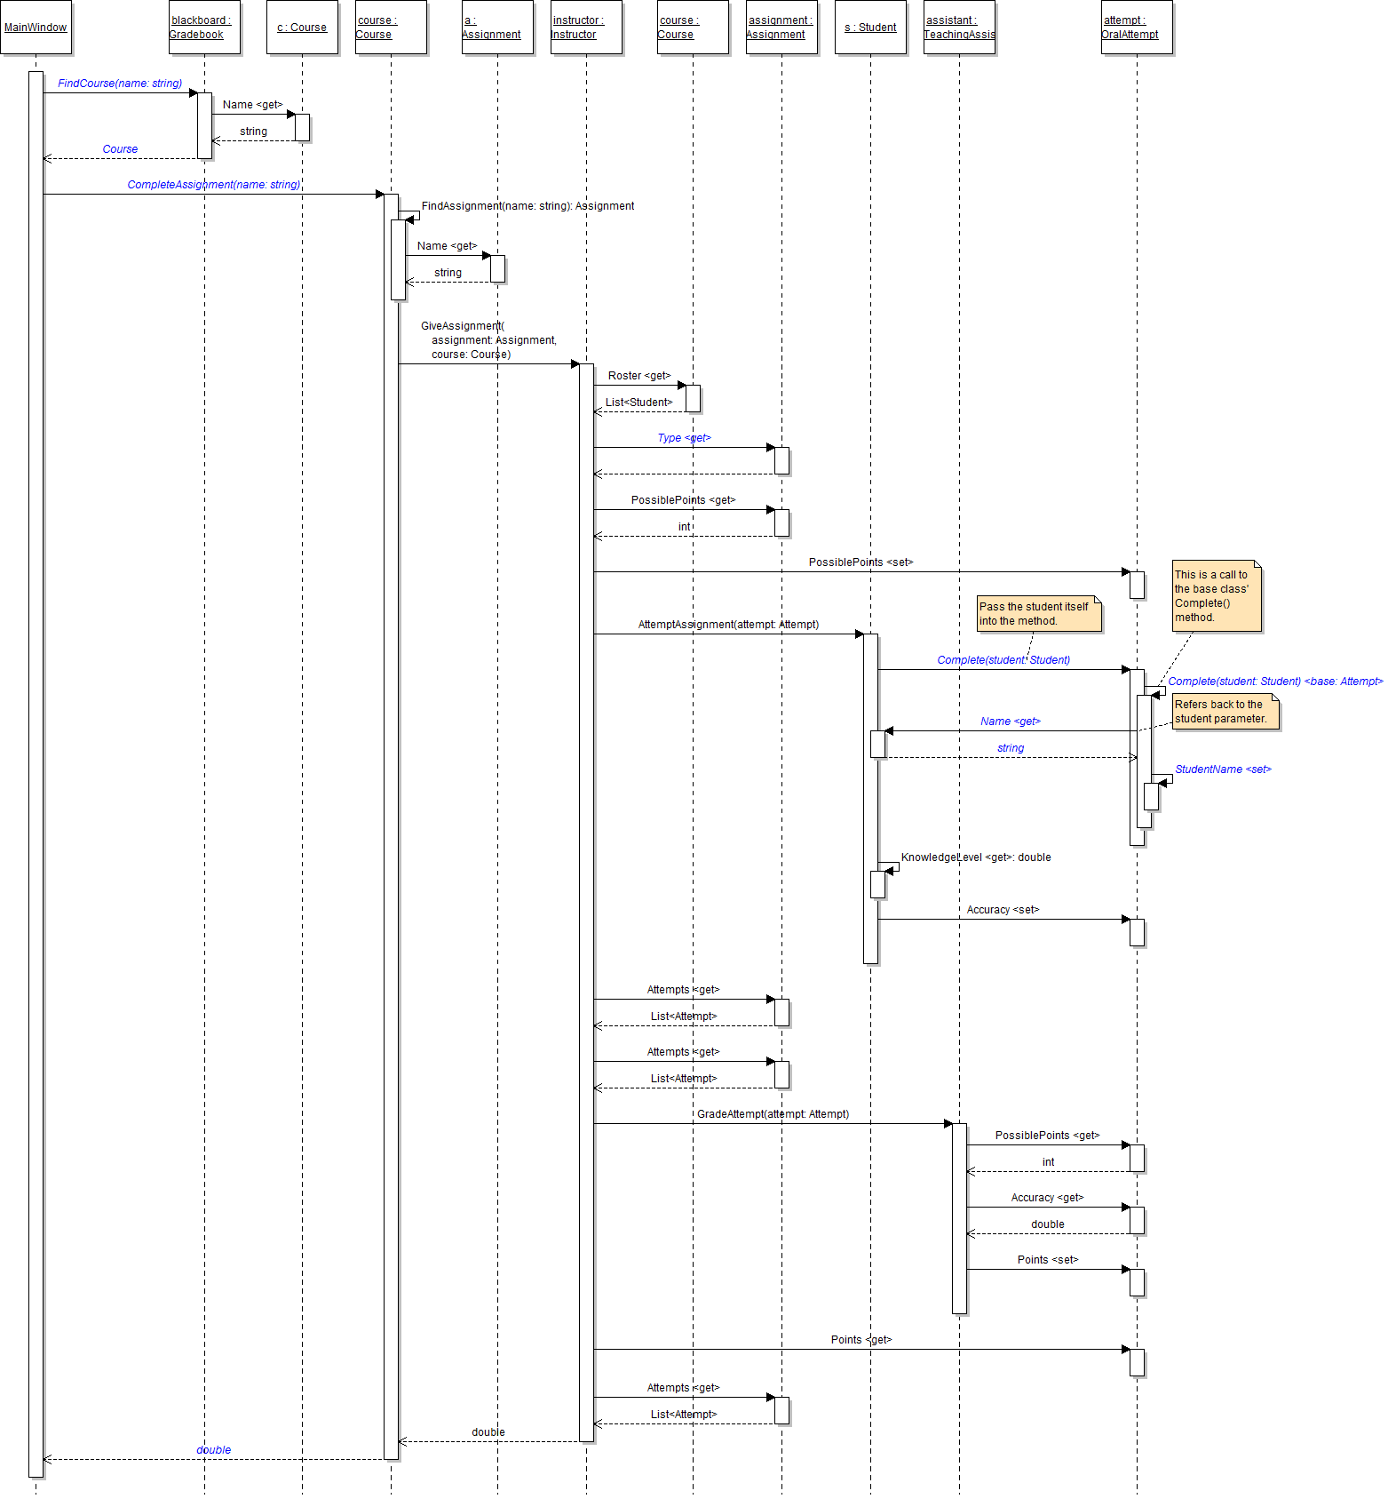Viewport: 1388px width, 1499px height.
Task: Click the MainWindow lifeline header box
Action: pos(36,28)
